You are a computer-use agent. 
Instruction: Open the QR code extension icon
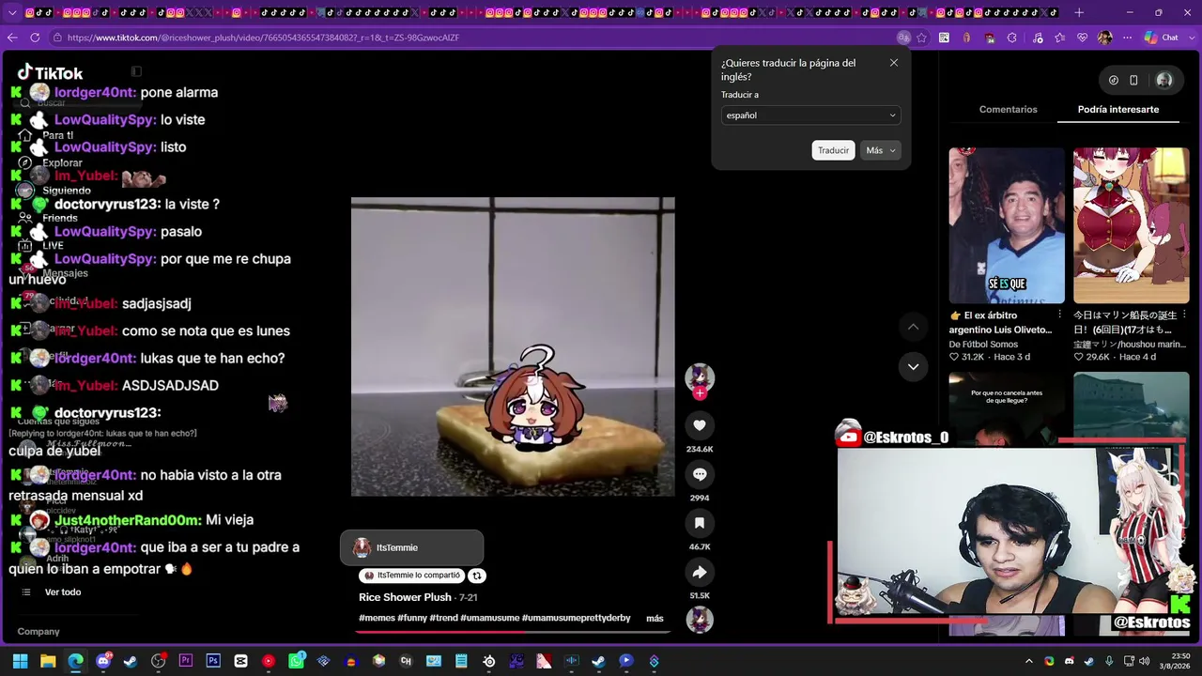point(944,38)
